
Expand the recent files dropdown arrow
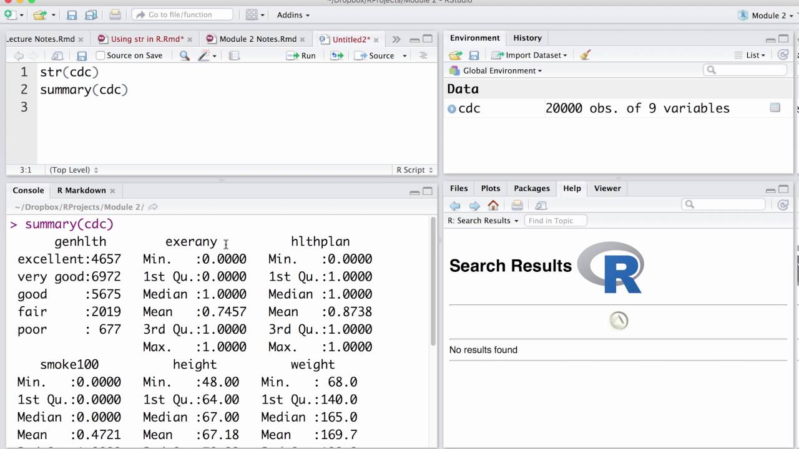pos(53,15)
